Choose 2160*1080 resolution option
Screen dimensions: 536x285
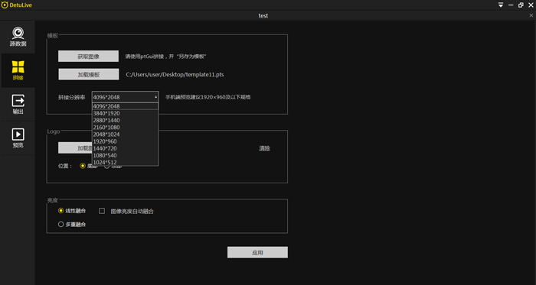[125, 128]
